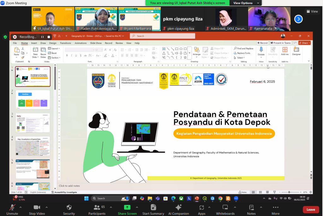This screenshot has width=323, height=216.
Task: Select slide 4 thumbnail Map Visualization
Action: tap(33, 146)
